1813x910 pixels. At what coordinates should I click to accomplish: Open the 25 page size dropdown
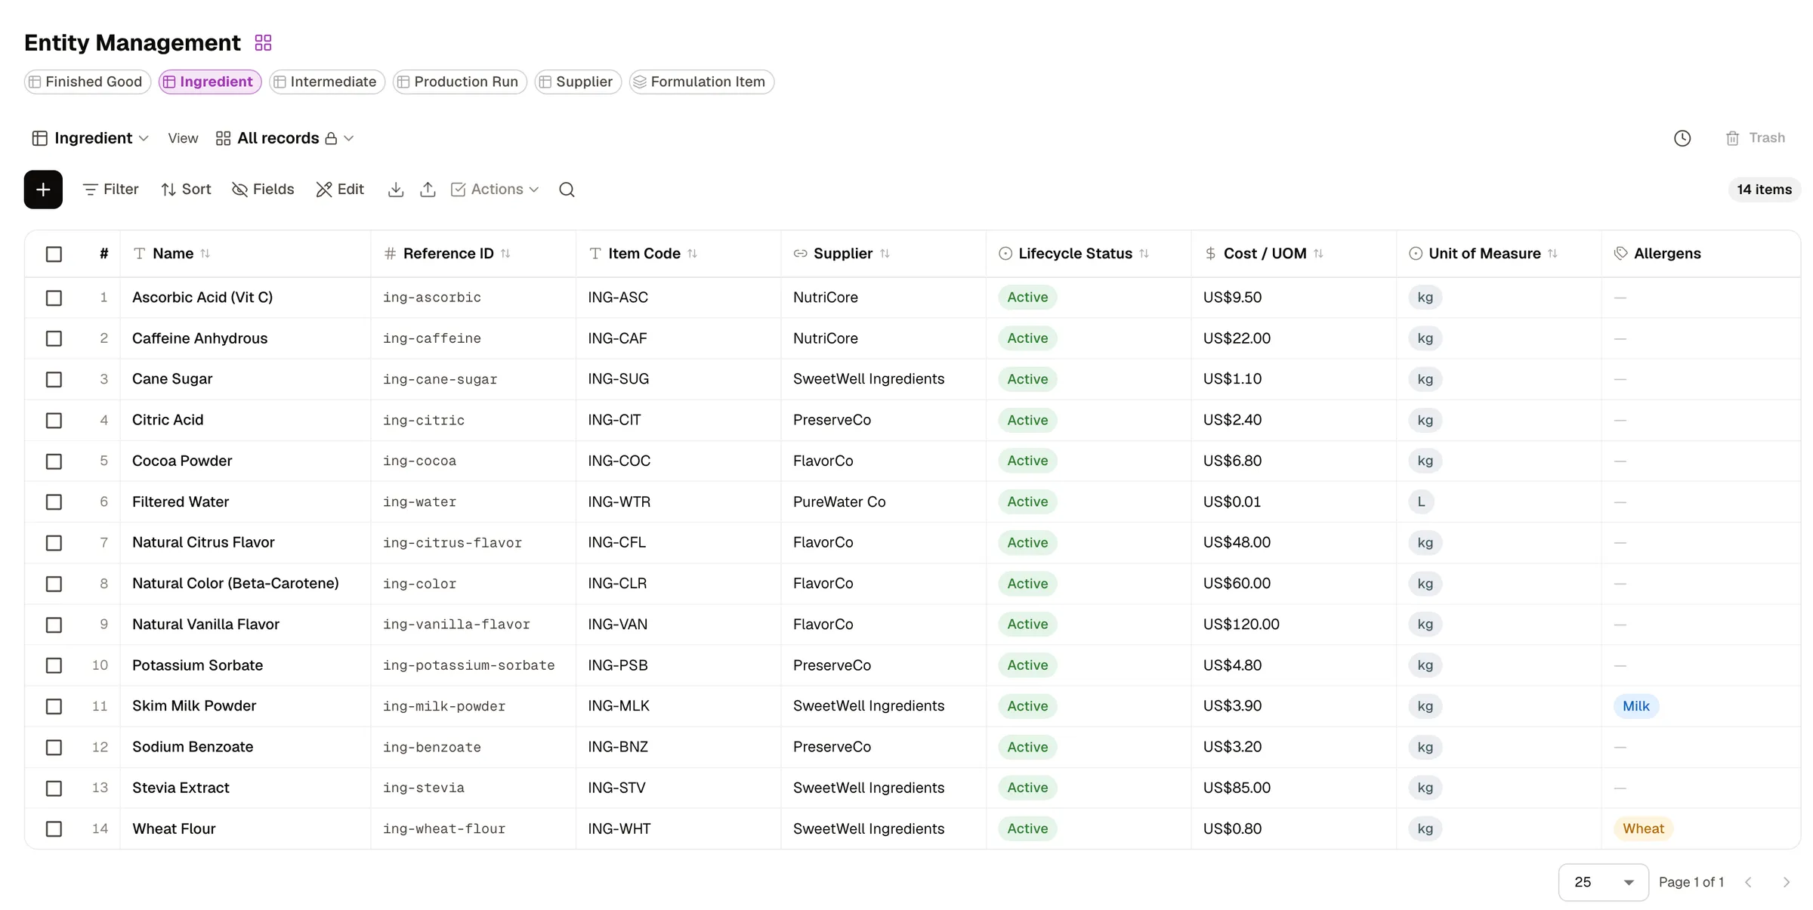(1603, 882)
